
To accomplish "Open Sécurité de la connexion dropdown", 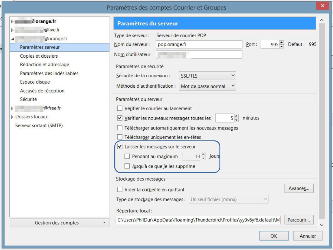I will point(207,76).
